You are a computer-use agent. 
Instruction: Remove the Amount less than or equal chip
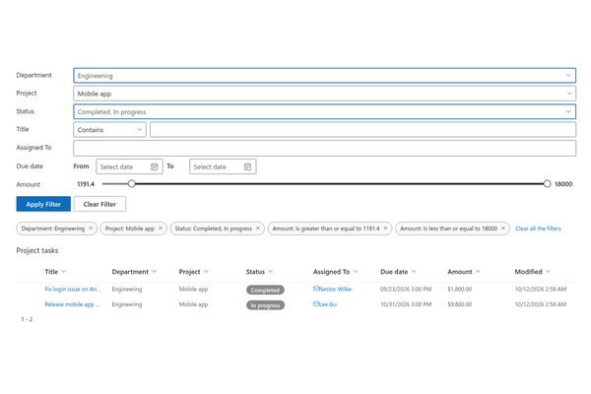[x=502, y=229]
